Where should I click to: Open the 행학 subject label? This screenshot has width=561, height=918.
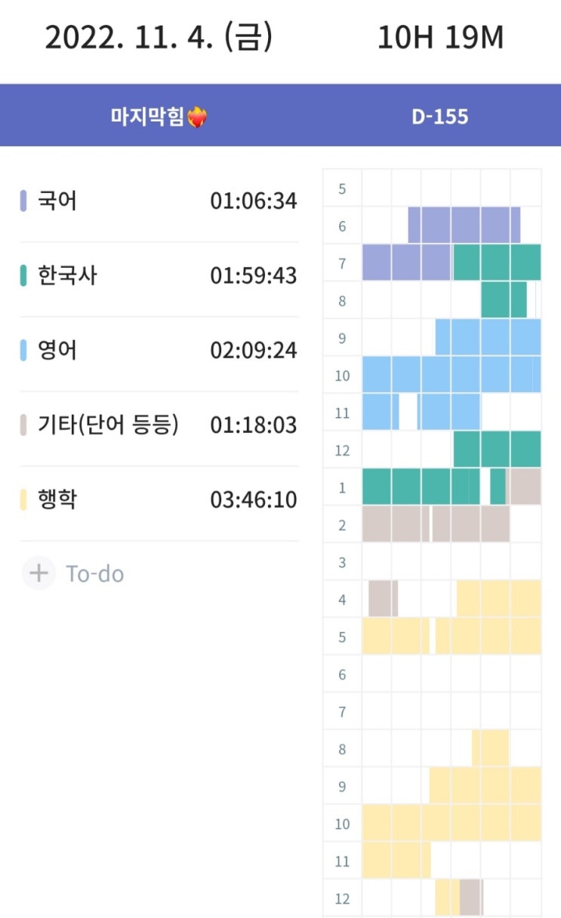pos(57,500)
